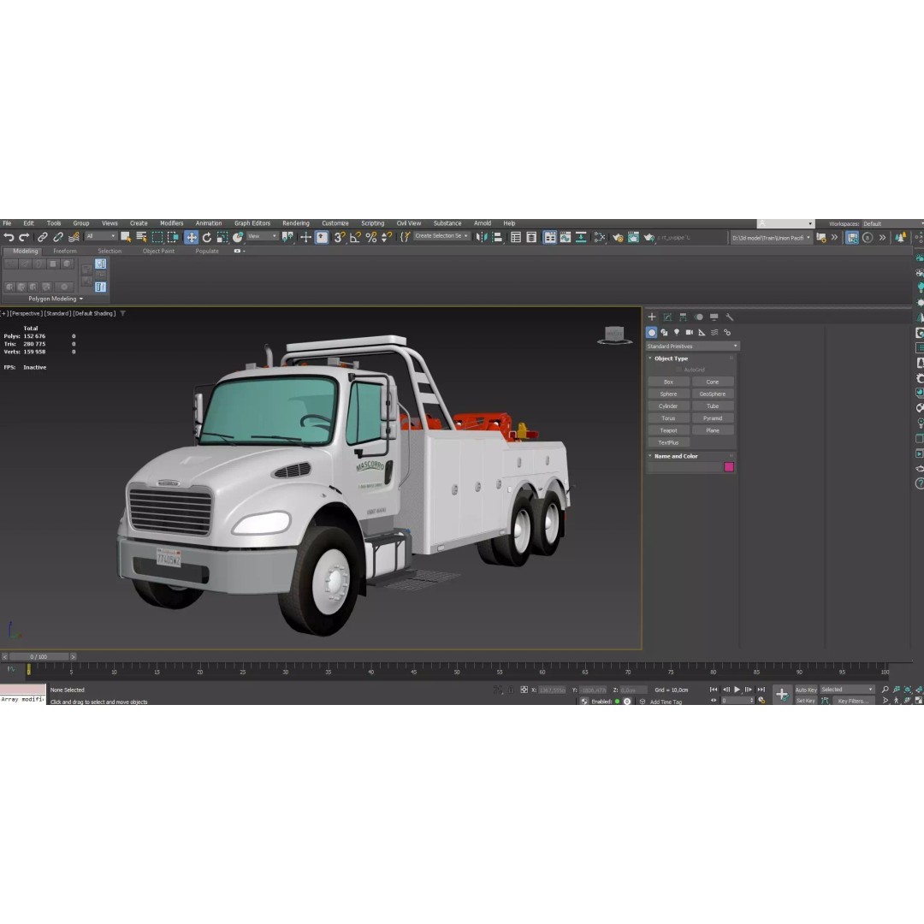Switch to Lights category icon
Viewport: 924px width, 924px height.
[x=677, y=332]
